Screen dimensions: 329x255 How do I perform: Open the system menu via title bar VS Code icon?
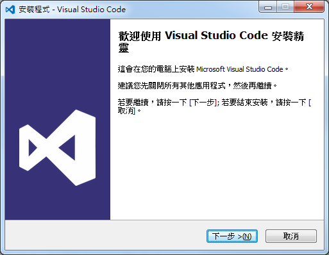(x=10, y=10)
